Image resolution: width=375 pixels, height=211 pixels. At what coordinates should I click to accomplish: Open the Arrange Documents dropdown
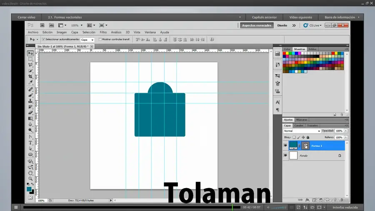pos(91,25)
